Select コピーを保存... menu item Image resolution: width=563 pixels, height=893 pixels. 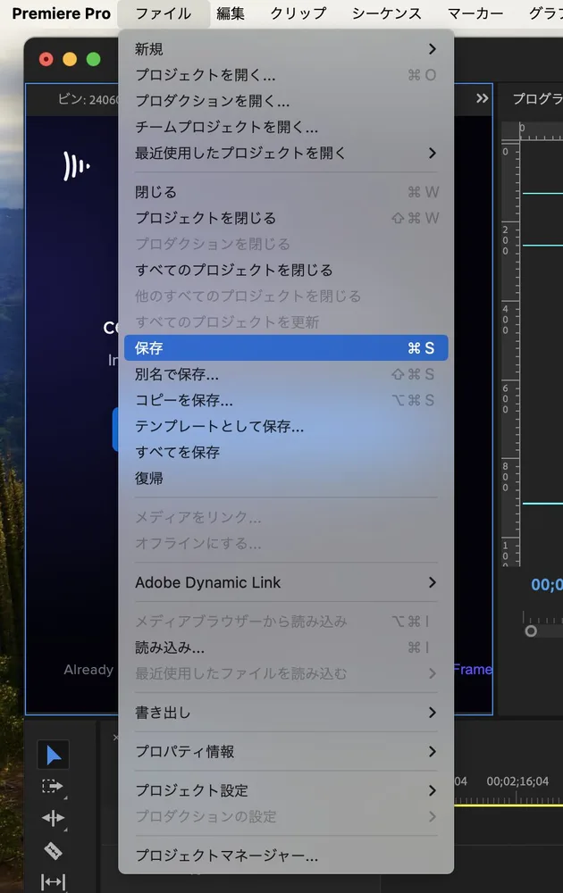pyautogui.click(x=286, y=400)
